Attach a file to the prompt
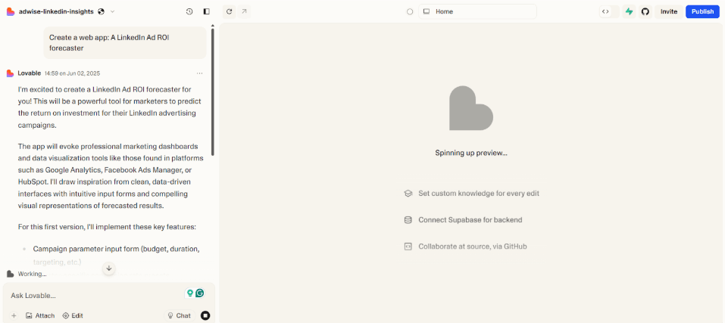The width and height of the screenshot is (725, 323). [39, 315]
